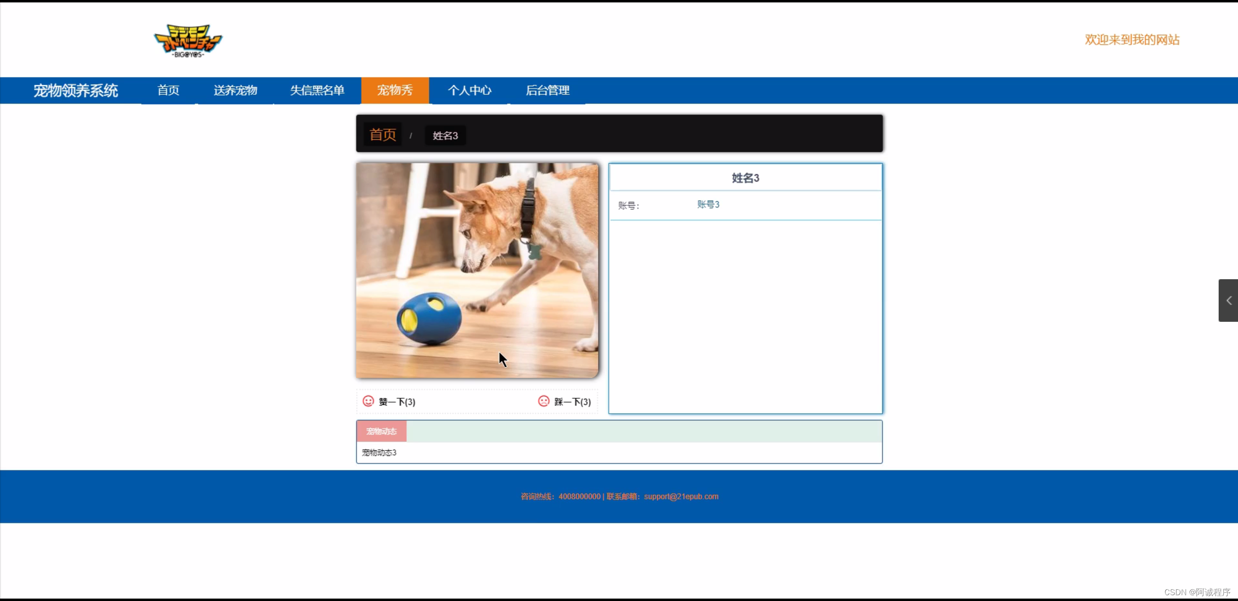Click the support@21epub.com email in footer
The height and width of the screenshot is (601, 1238).
pos(680,496)
